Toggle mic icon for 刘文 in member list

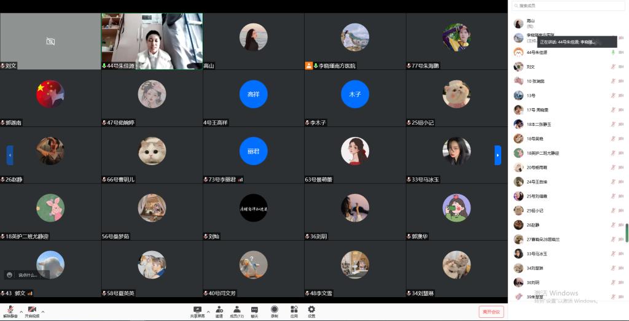point(612,67)
